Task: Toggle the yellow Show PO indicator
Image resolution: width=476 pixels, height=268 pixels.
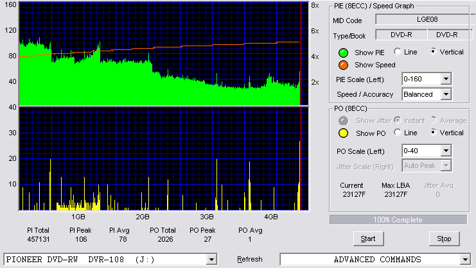Action: click(343, 133)
